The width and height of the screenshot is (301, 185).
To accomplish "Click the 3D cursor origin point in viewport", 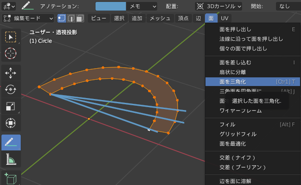I will (x=89, y=119).
